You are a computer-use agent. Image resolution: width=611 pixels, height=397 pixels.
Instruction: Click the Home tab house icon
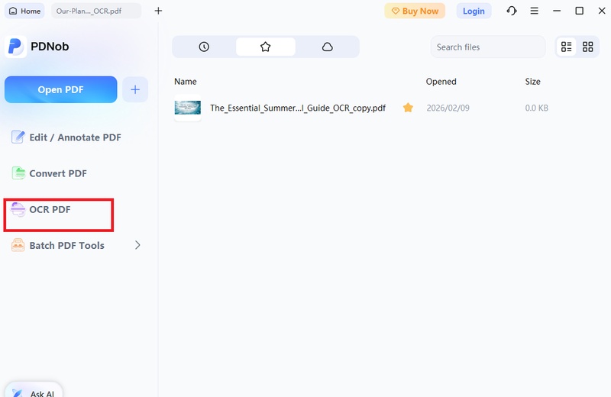pos(13,11)
